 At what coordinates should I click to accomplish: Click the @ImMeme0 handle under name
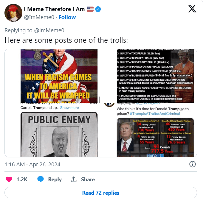click(x=39, y=17)
